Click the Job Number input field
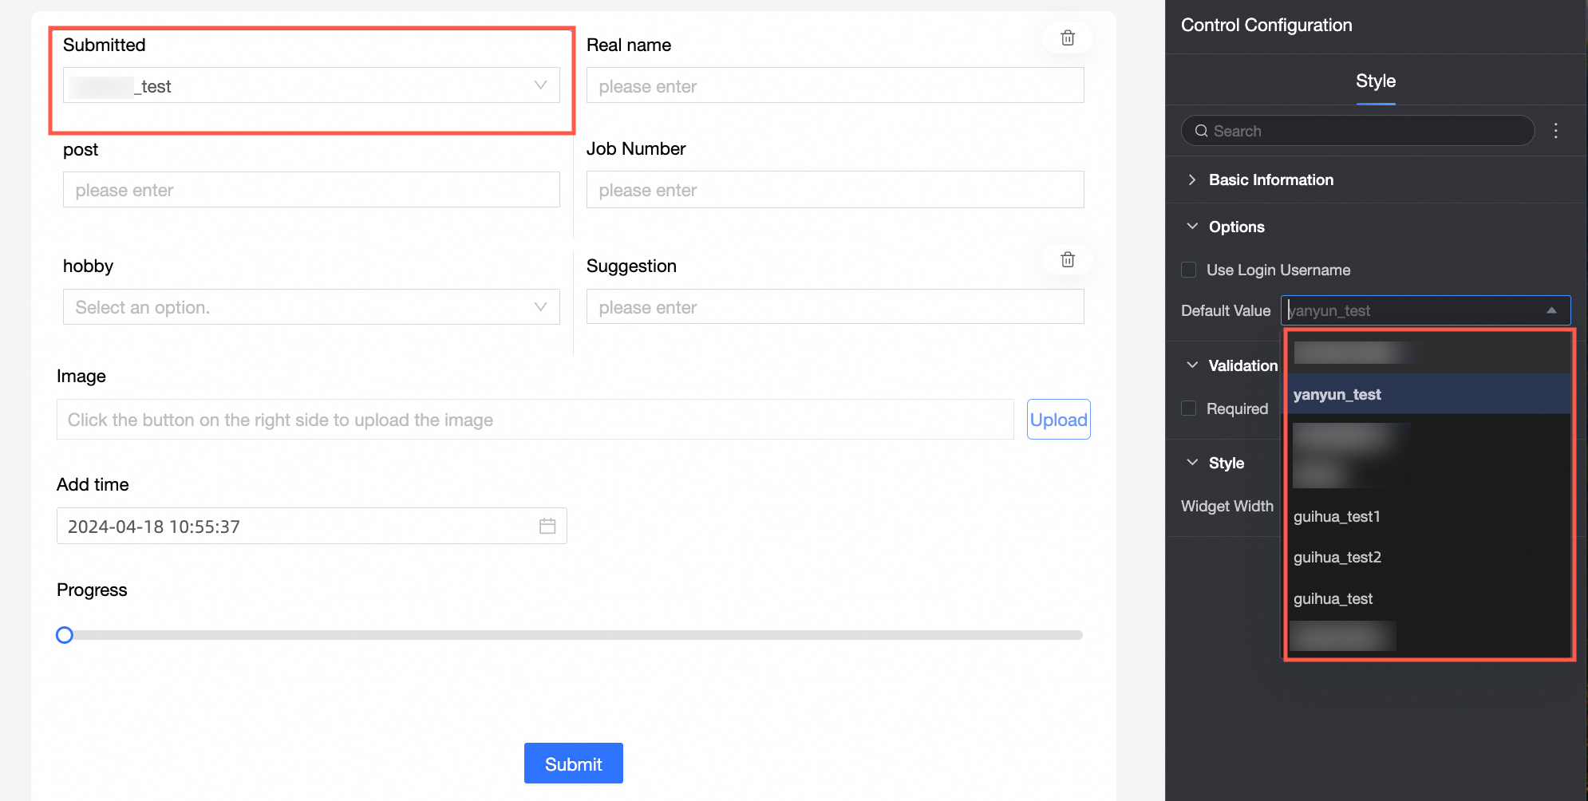1588x801 pixels. [835, 190]
